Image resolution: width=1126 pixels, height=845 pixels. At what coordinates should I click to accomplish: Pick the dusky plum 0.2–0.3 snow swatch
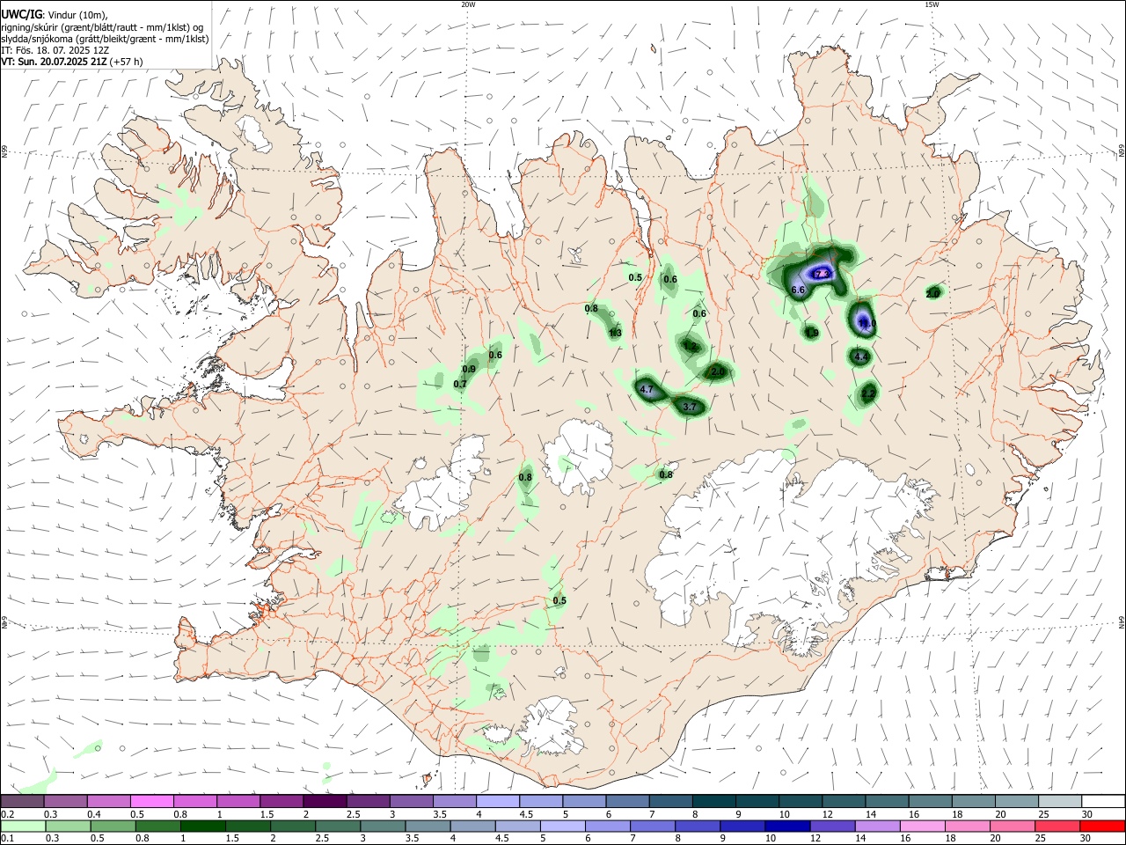click(x=24, y=801)
